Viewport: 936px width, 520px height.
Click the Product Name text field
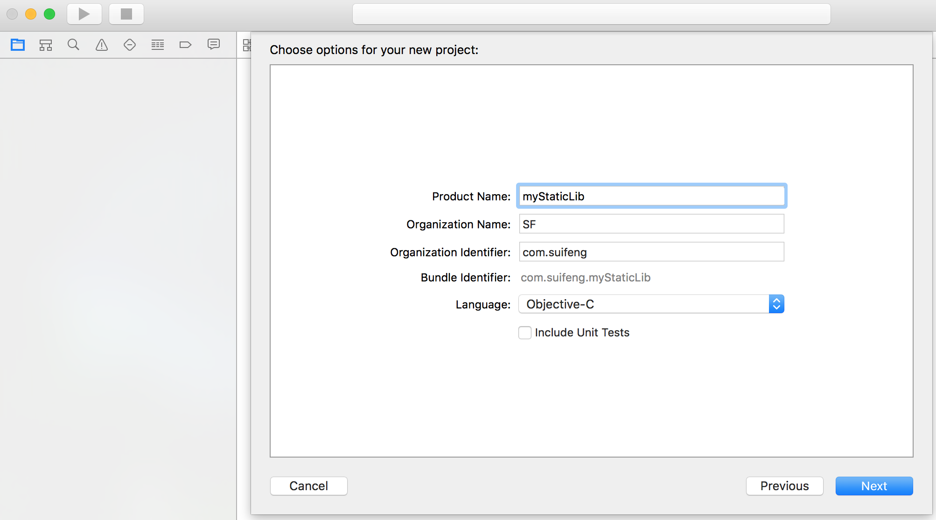pos(651,196)
